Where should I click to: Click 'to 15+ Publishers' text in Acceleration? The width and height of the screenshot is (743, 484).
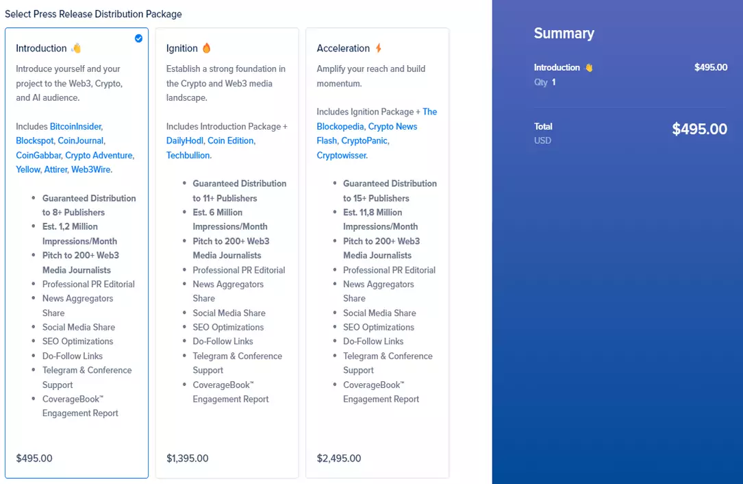pos(376,198)
